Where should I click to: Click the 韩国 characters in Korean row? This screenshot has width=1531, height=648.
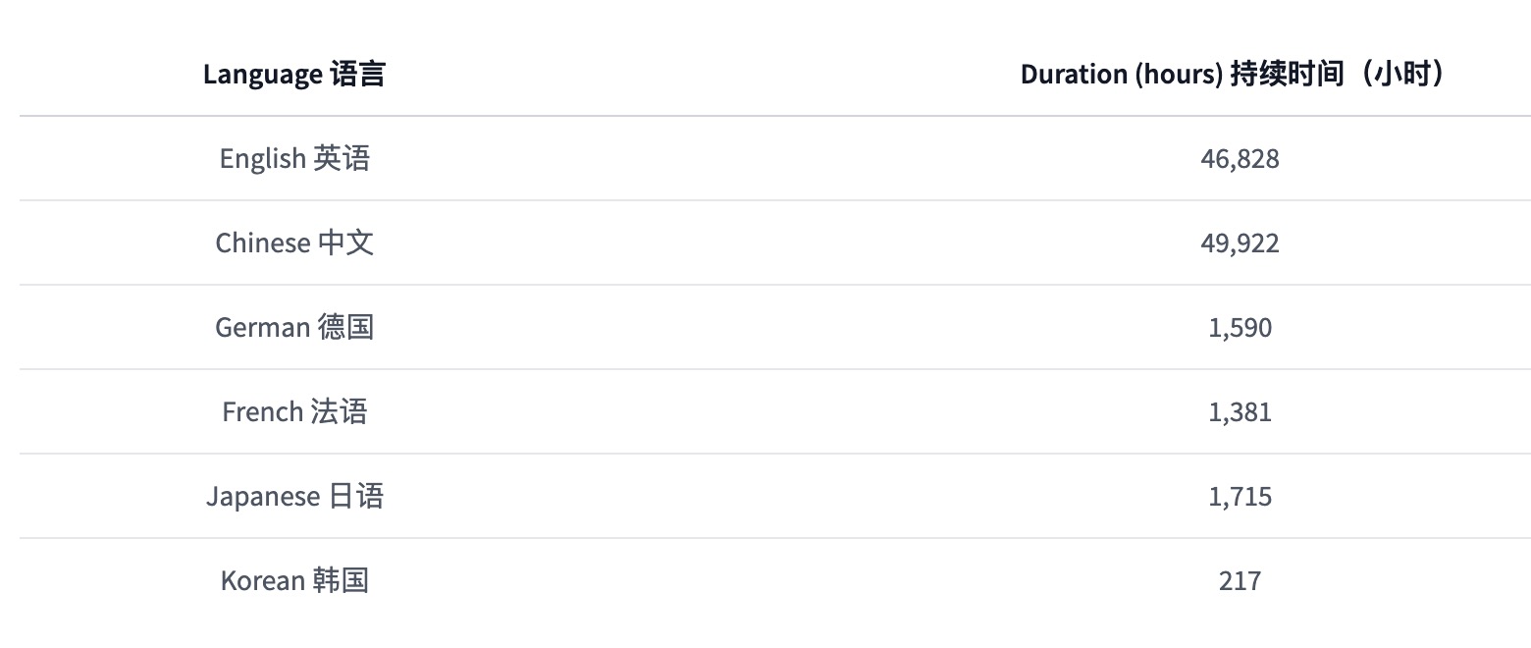tap(342, 580)
